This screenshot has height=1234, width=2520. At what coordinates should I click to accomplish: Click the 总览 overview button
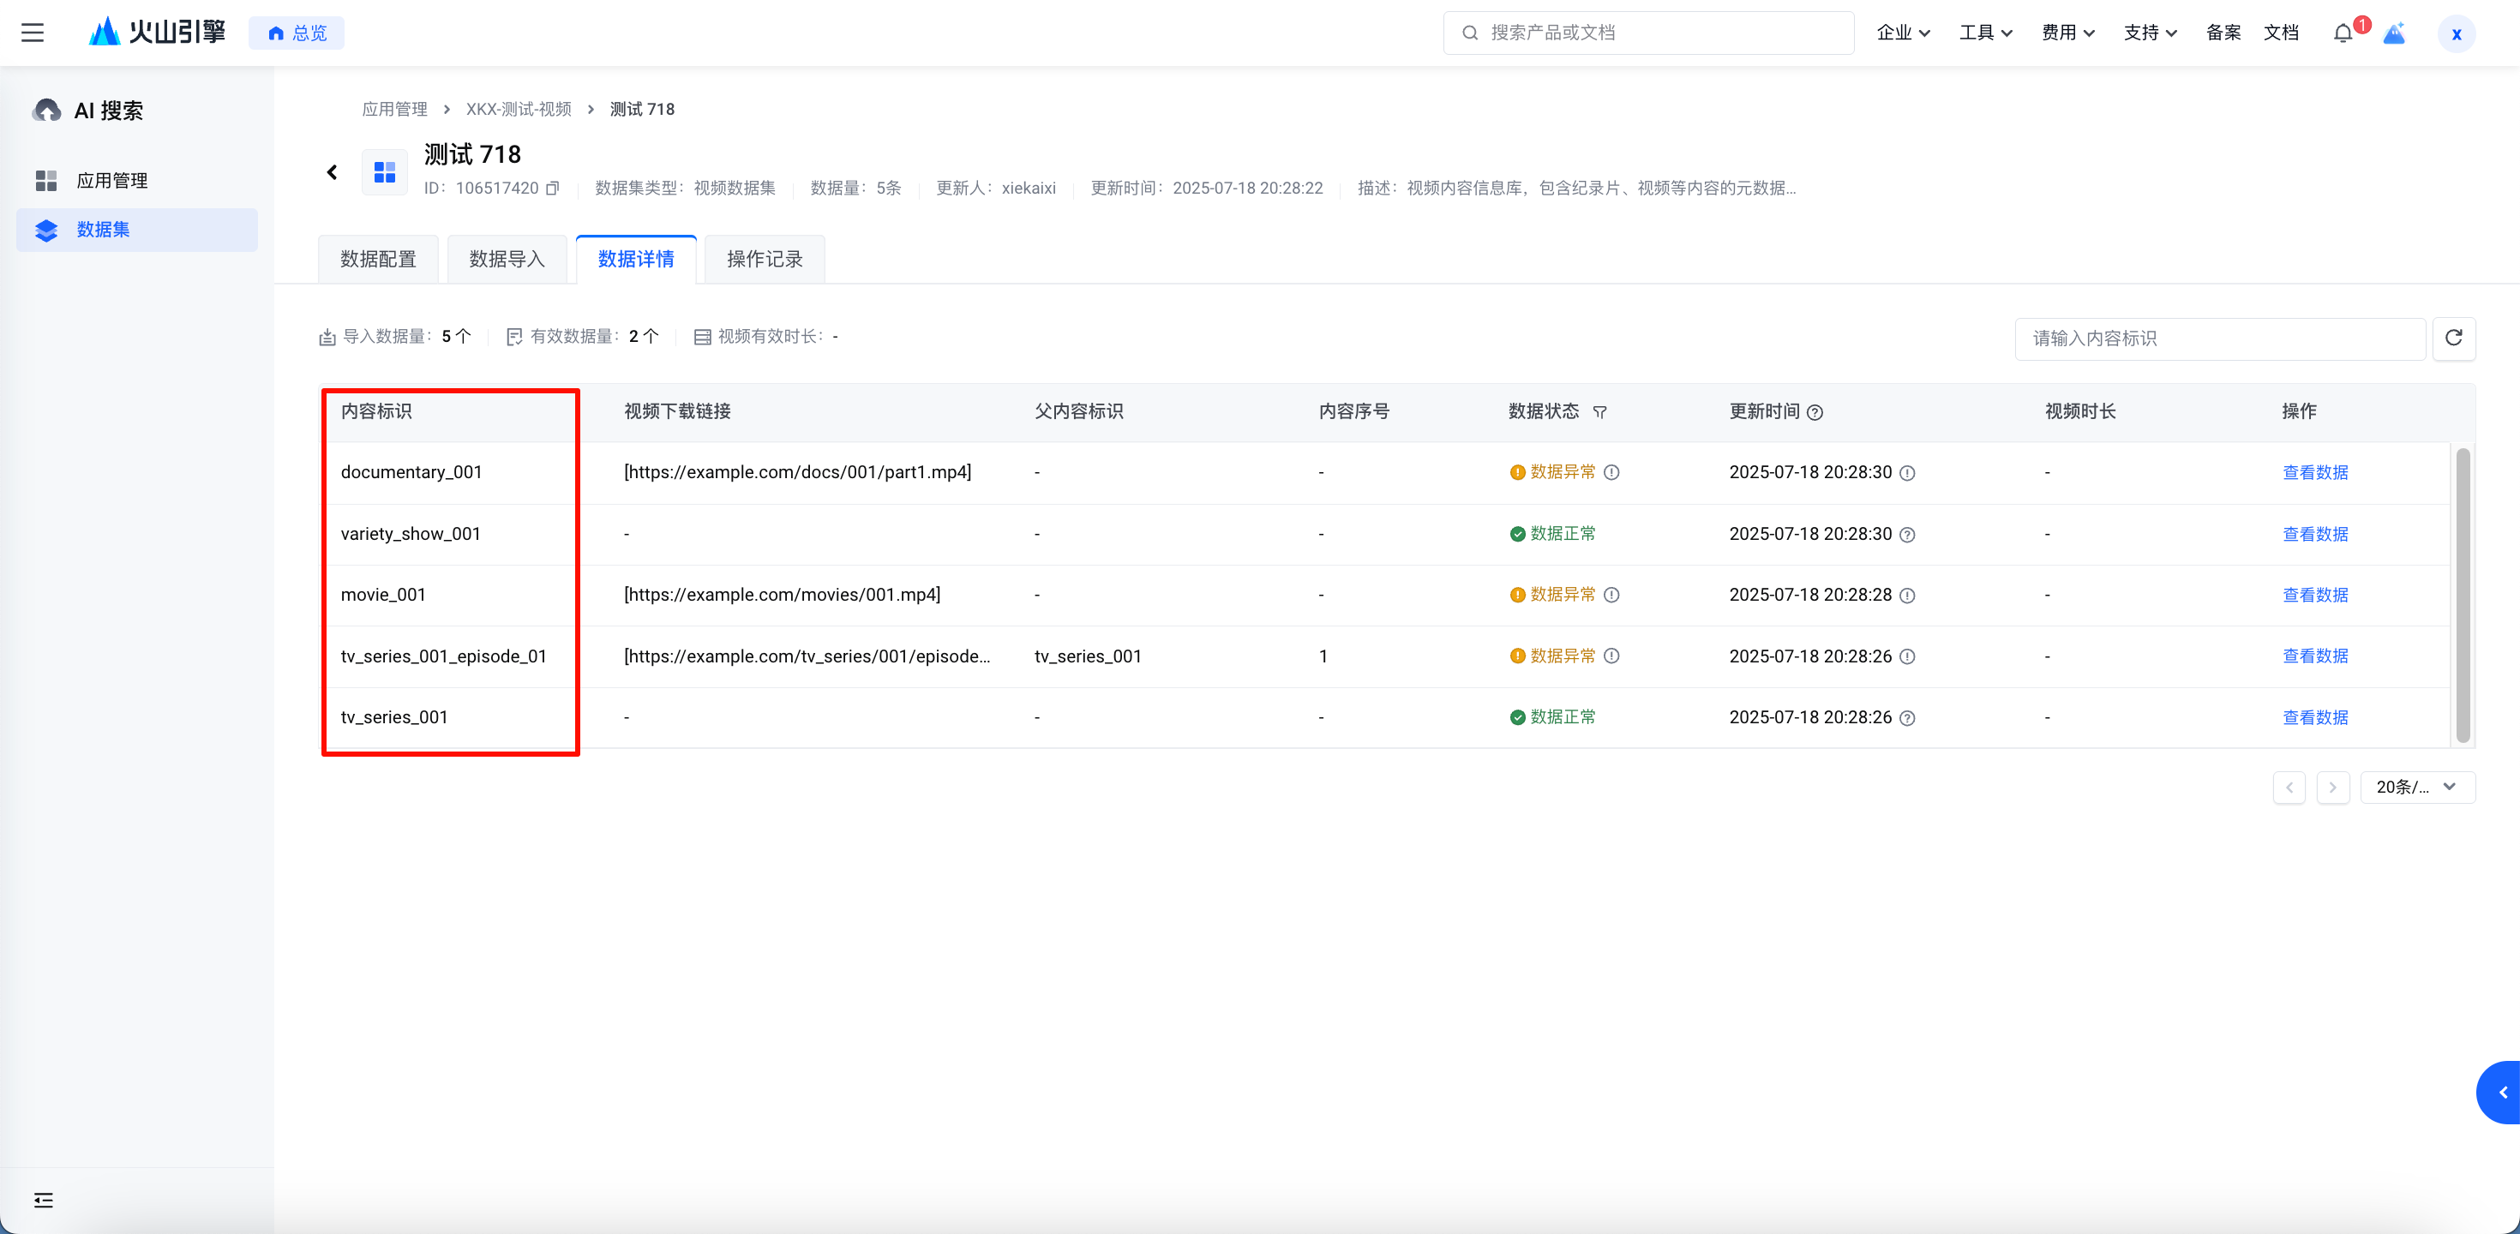[297, 33]
